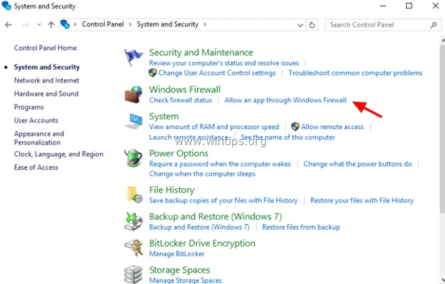Open User Accounts category
Screen dimensions: 445x284
[36, 120]
